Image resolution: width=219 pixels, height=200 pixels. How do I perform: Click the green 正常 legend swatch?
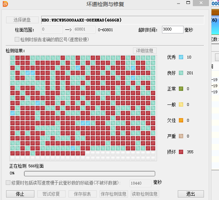click(181, 89)
